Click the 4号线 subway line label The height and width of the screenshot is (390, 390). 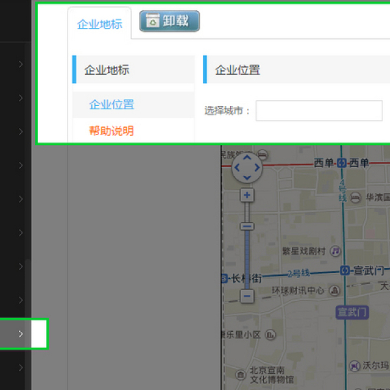pyautogui.click(x=343, y=190)
